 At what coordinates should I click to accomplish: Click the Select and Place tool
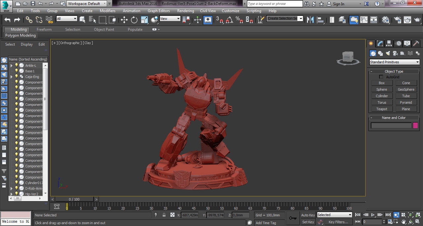point(154,20)
